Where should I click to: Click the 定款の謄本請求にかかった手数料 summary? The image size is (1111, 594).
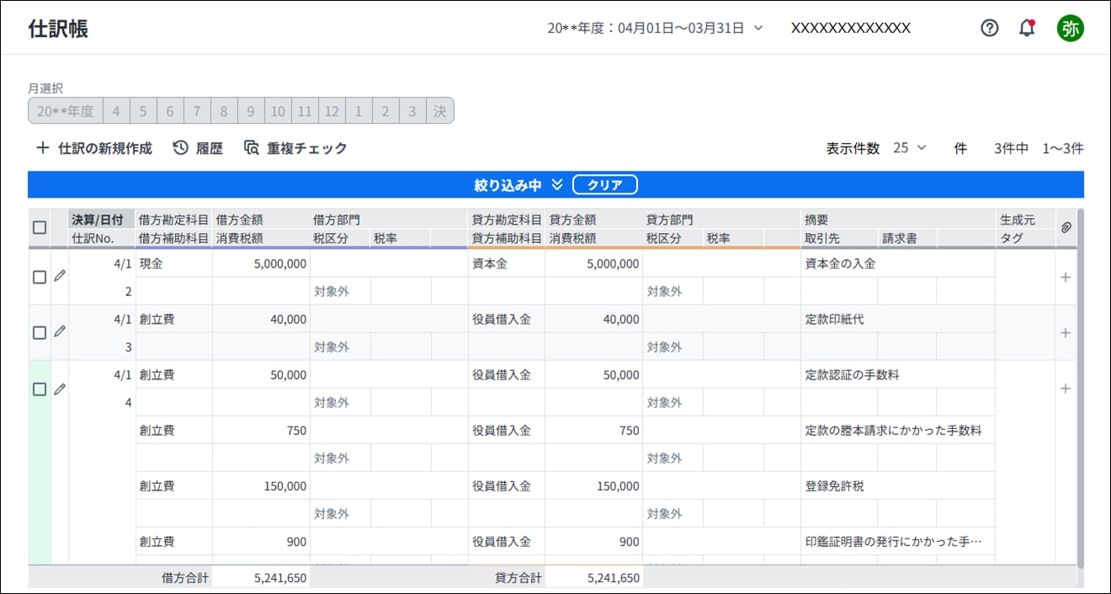pos(898,431)
